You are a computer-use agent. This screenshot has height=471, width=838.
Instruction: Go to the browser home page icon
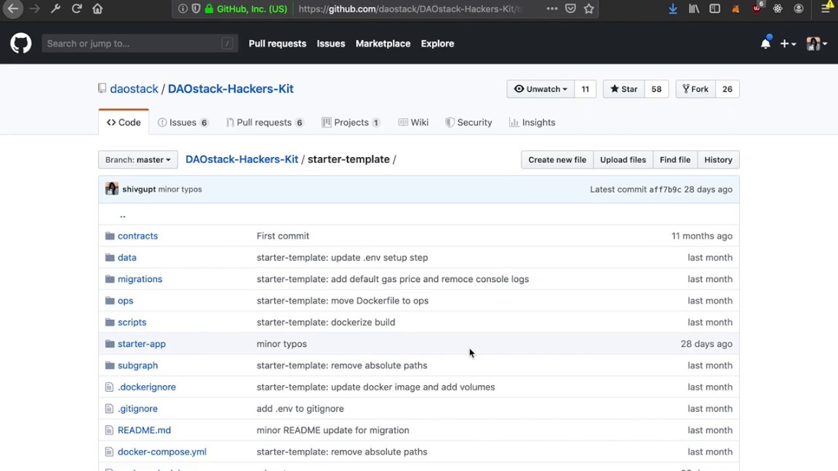tap(98, 9)
